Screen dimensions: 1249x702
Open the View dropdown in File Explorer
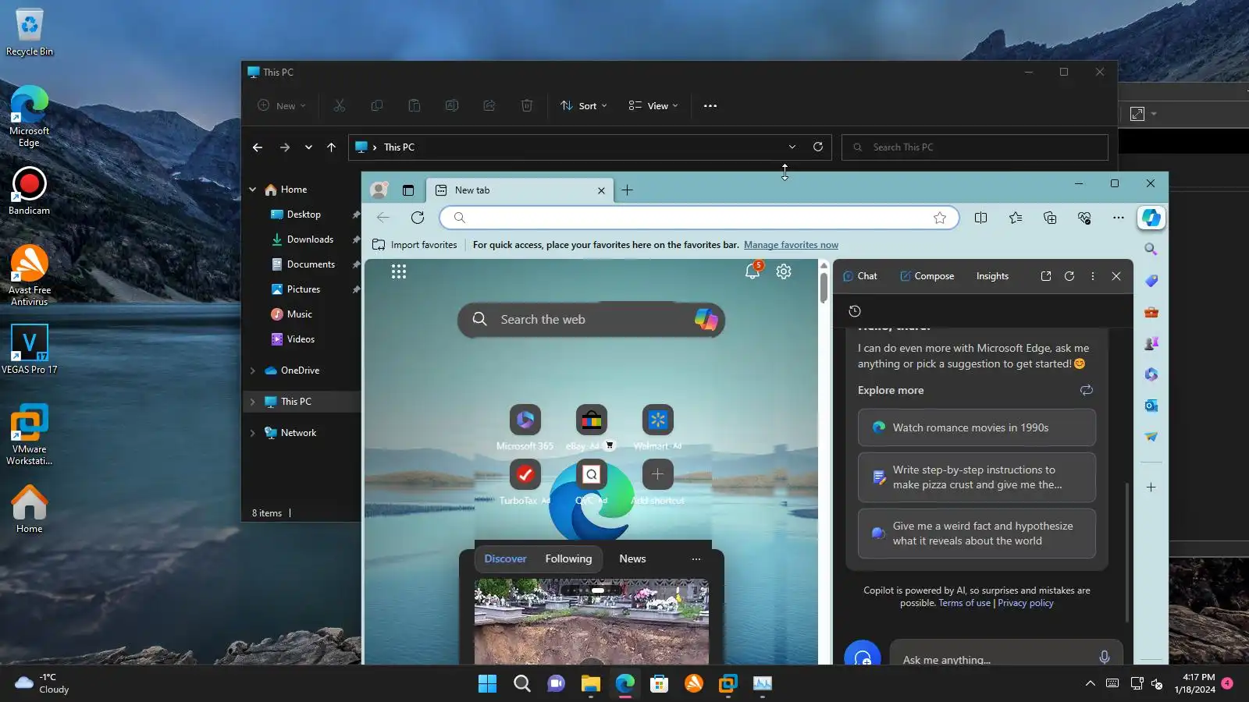click(653, 106)
